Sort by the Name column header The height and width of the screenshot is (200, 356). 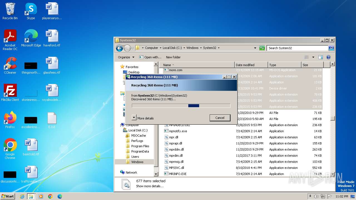(x=197, y=65)
